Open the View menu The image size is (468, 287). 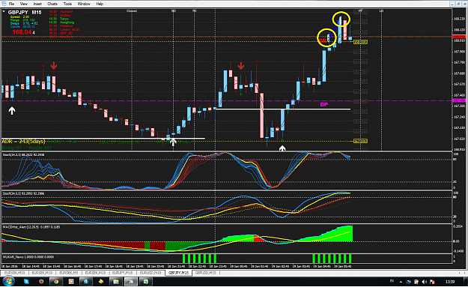[x=23, y=4]
